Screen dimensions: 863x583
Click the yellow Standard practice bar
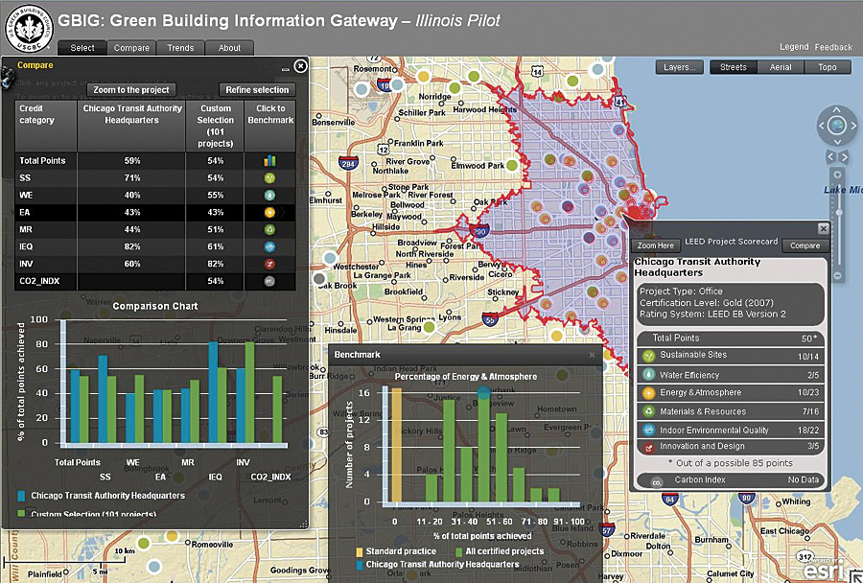(396, 445)
